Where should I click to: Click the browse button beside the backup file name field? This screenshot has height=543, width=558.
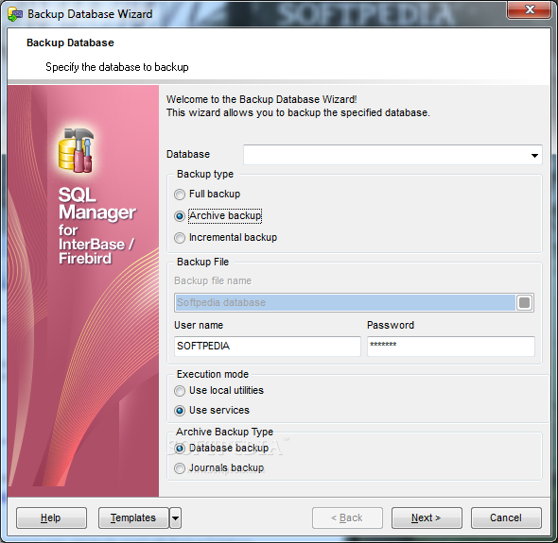click(524, 302)
